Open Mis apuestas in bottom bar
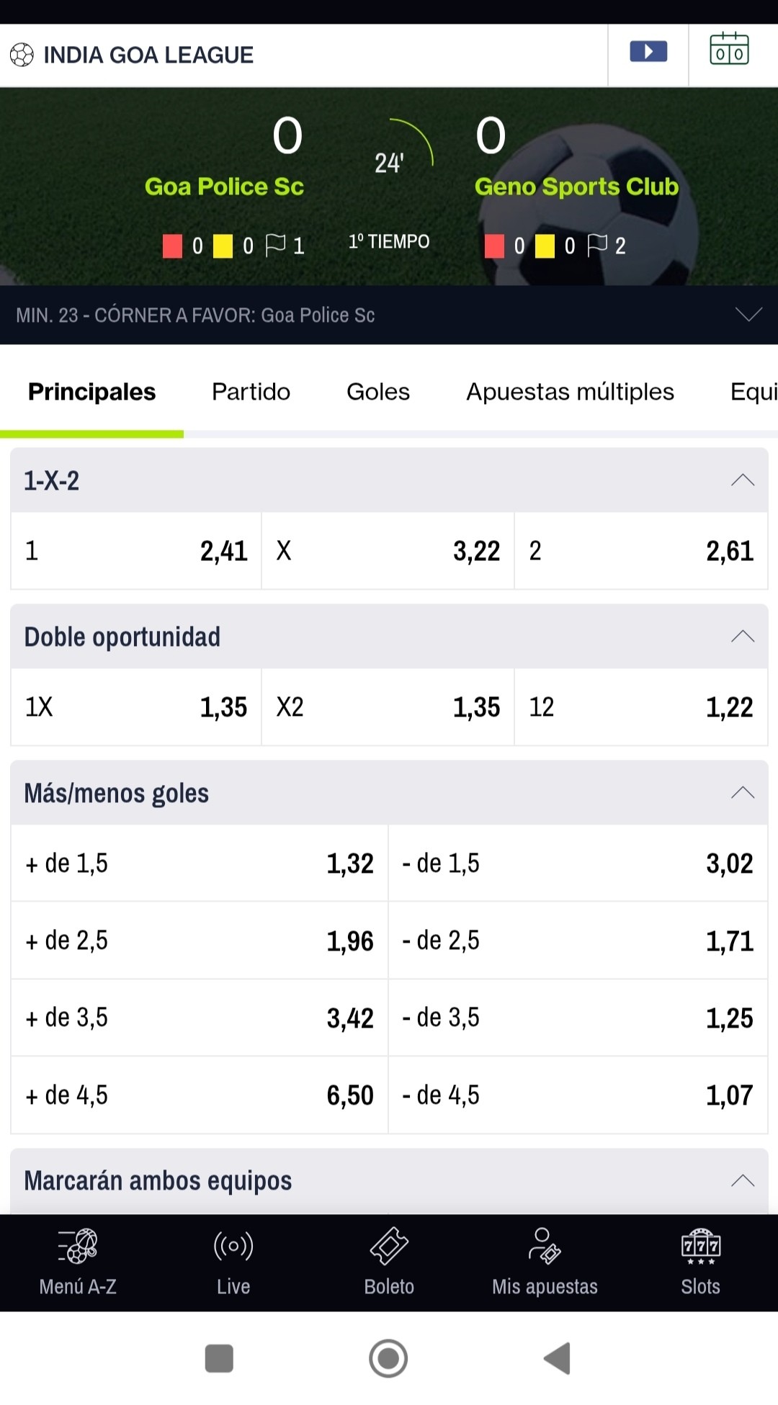The image size is (778, 1405). (x=545, y=1262)
